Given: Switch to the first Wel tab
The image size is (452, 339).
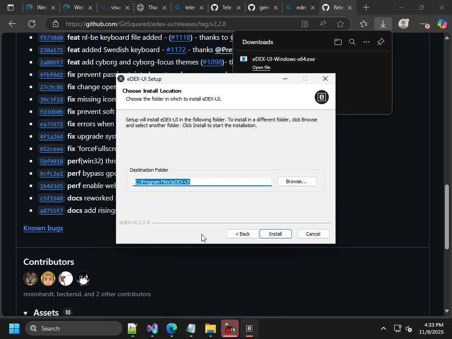Looking at the screenshot, I should tap(41, 8).
